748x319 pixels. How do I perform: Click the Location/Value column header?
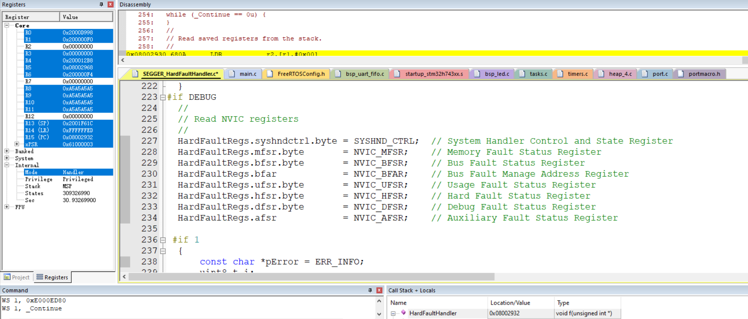pos(521,303)
